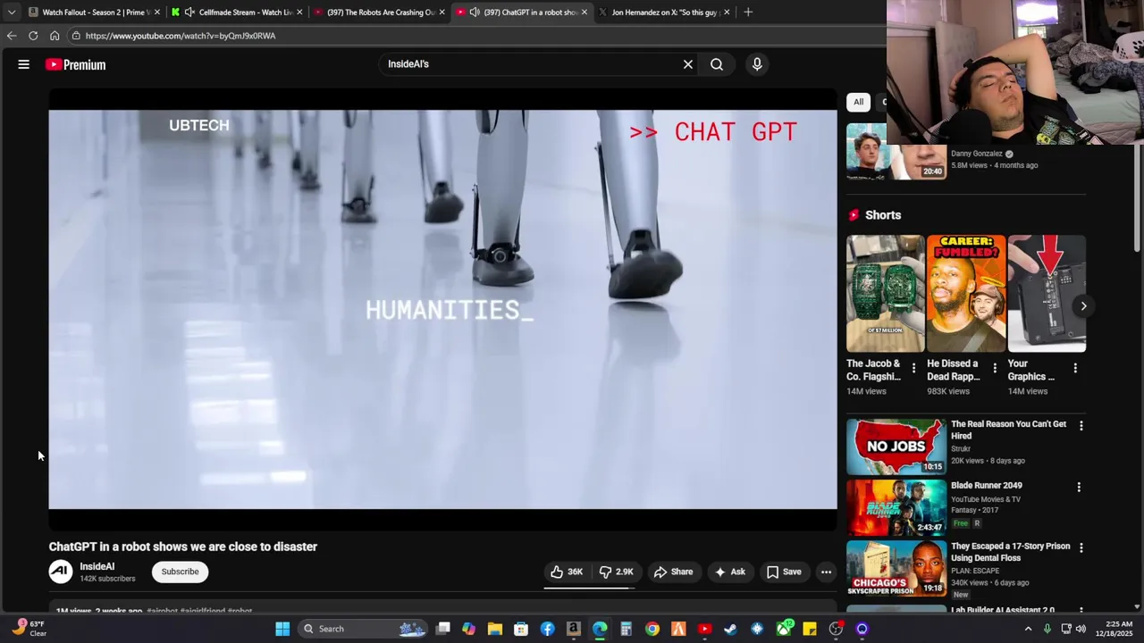1144x643 pixels.
Task: Click the taskbar Search box
Action: (x=363, y=629)
